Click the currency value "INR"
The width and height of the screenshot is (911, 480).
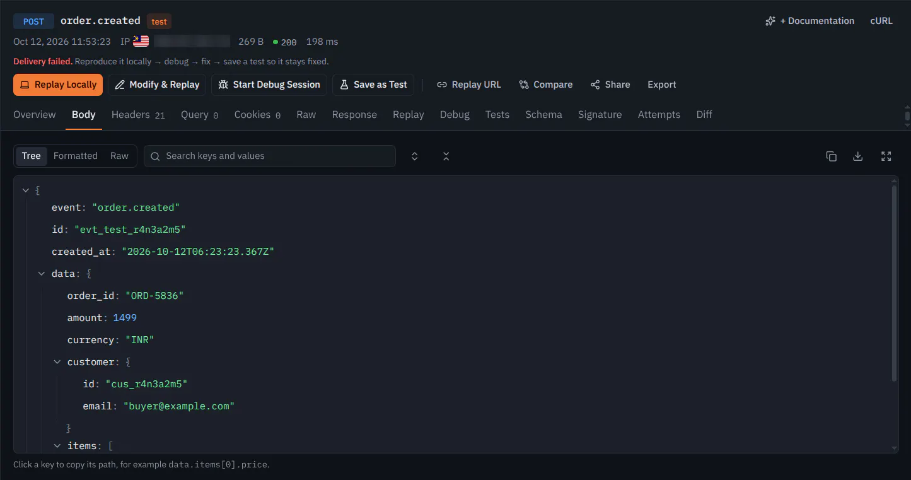pyautogui.click(x=140, y=340)
